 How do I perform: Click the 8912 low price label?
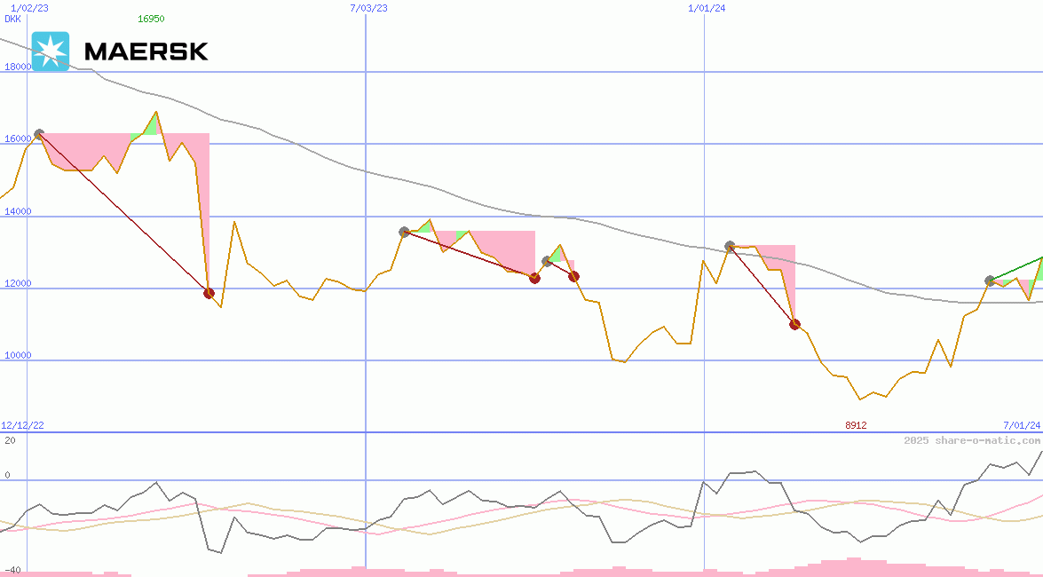coord(856,425)
